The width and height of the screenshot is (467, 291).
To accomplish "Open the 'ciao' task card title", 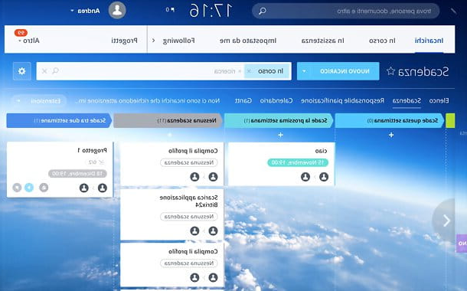I will point(321,151).
